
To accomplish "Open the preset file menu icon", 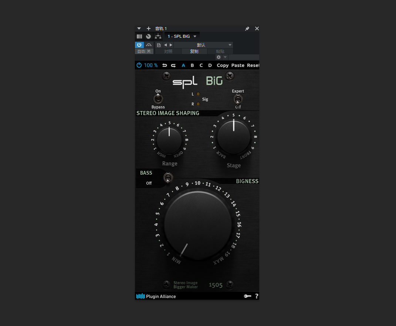I will click(159, 45).
